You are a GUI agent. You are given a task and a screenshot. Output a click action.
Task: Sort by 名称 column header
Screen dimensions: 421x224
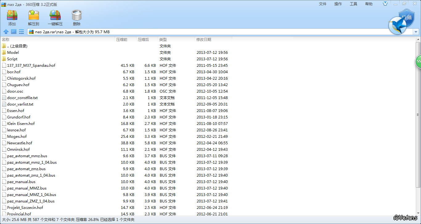[6, 40]
